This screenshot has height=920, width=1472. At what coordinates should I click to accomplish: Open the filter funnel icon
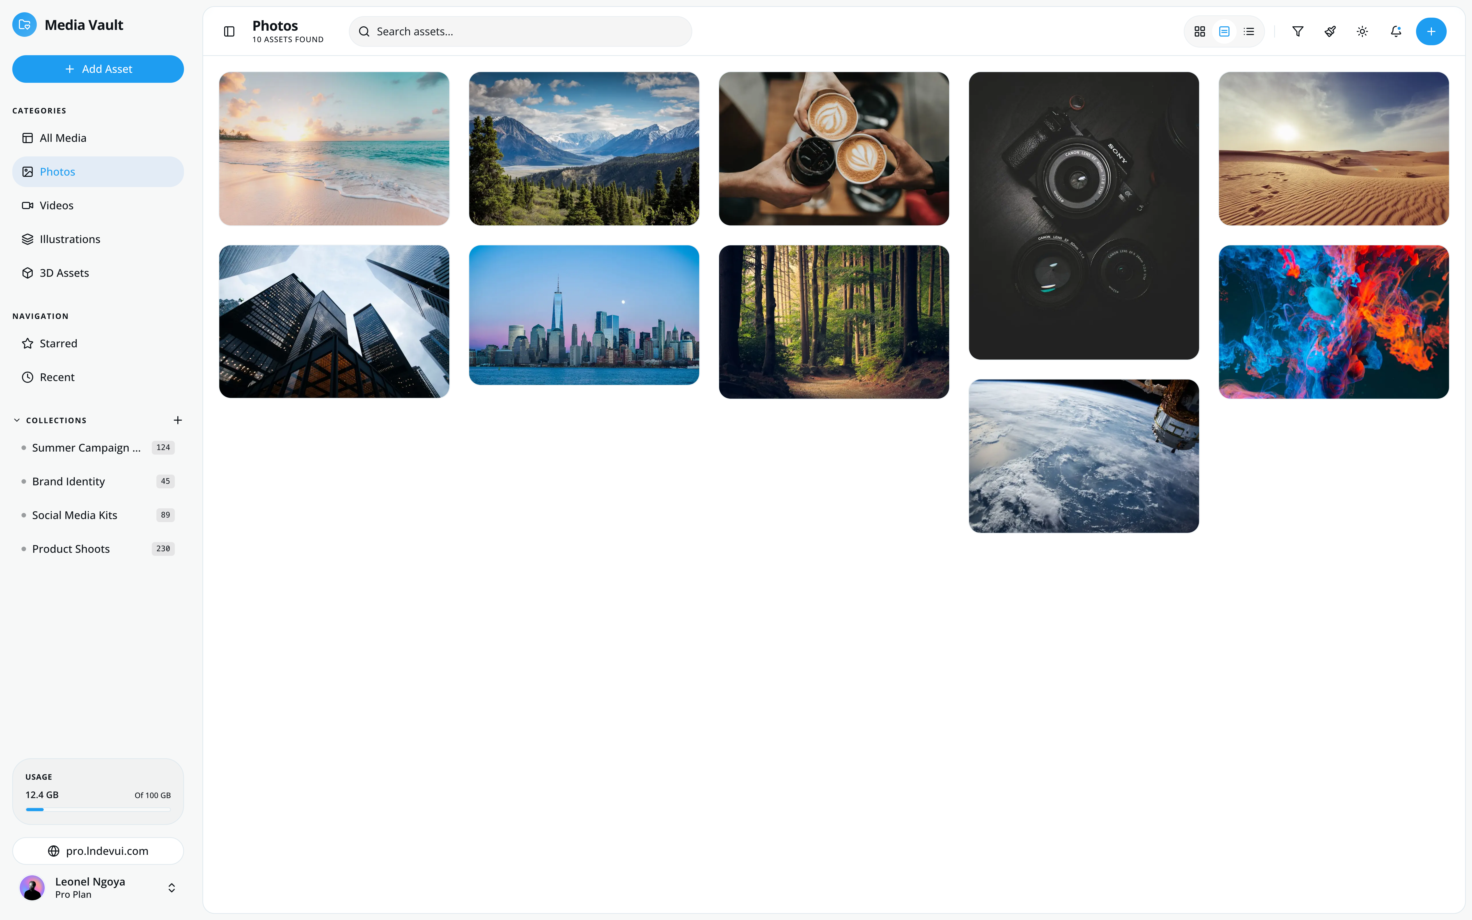1297,32
